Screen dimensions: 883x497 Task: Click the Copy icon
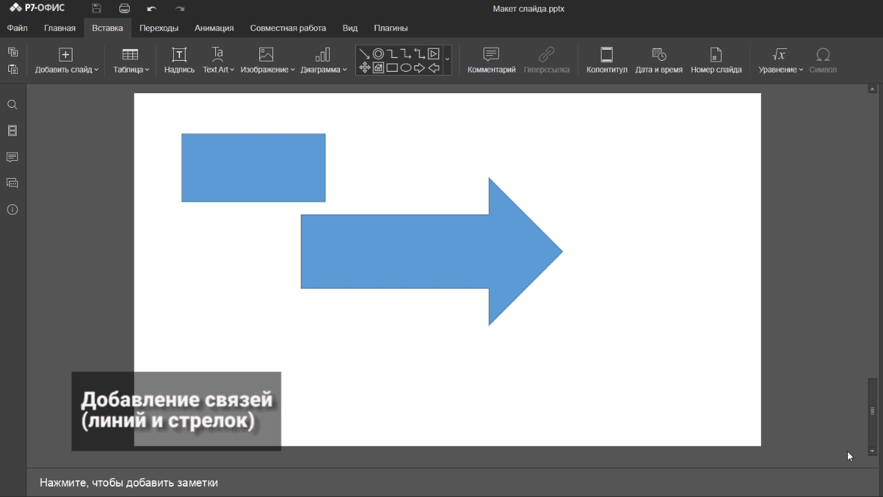click(12, 52)
